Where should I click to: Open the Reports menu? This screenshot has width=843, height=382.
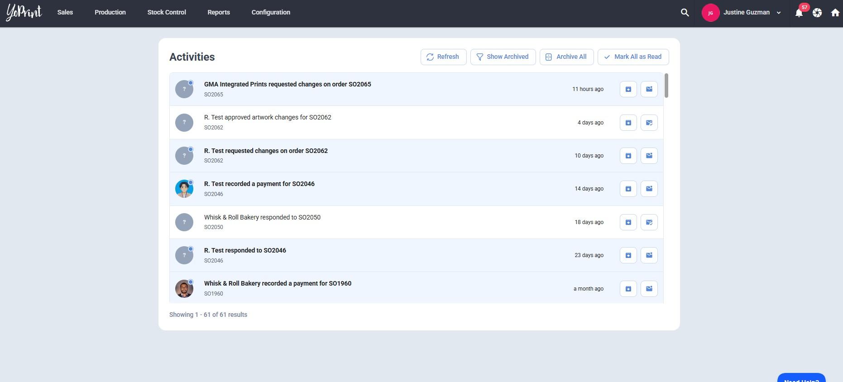tap(219, 13)
